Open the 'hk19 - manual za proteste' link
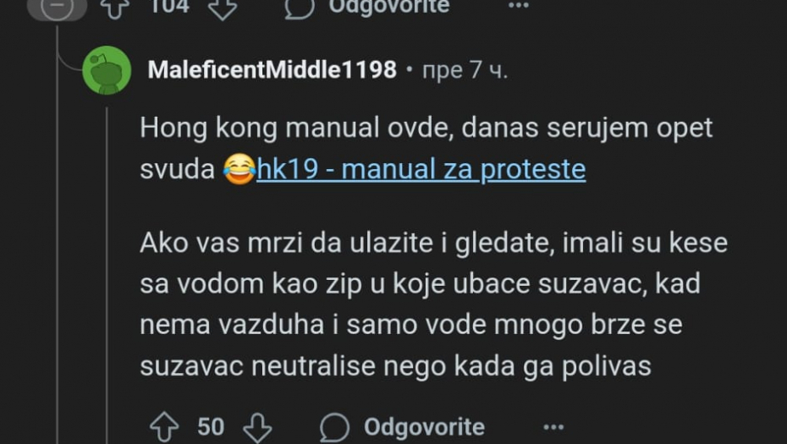The height and width of the screenshot is (444, 787). [421, 169]
